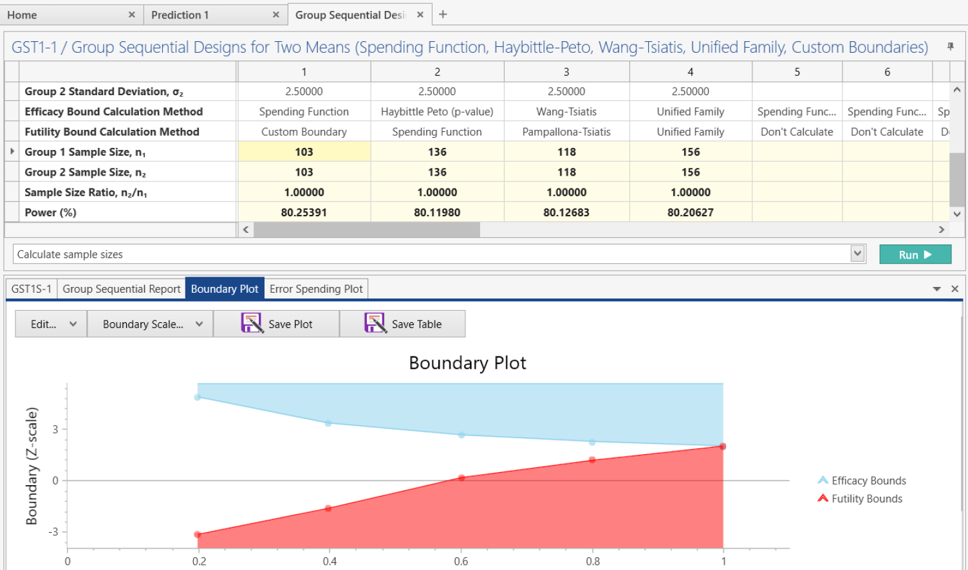This screenshot has width=968, height=570.
Task: Switch to the Group Sequential Report tab
Action: (121, 288)
